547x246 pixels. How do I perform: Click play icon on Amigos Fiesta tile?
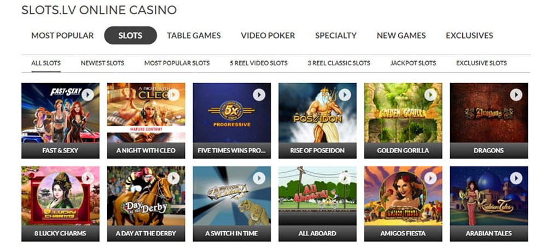pos(430,178)
